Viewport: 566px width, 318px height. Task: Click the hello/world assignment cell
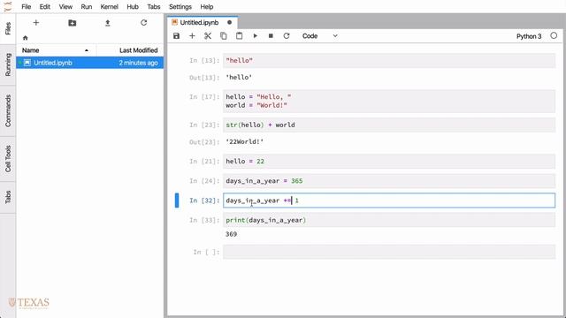click(x=389, y=101)
